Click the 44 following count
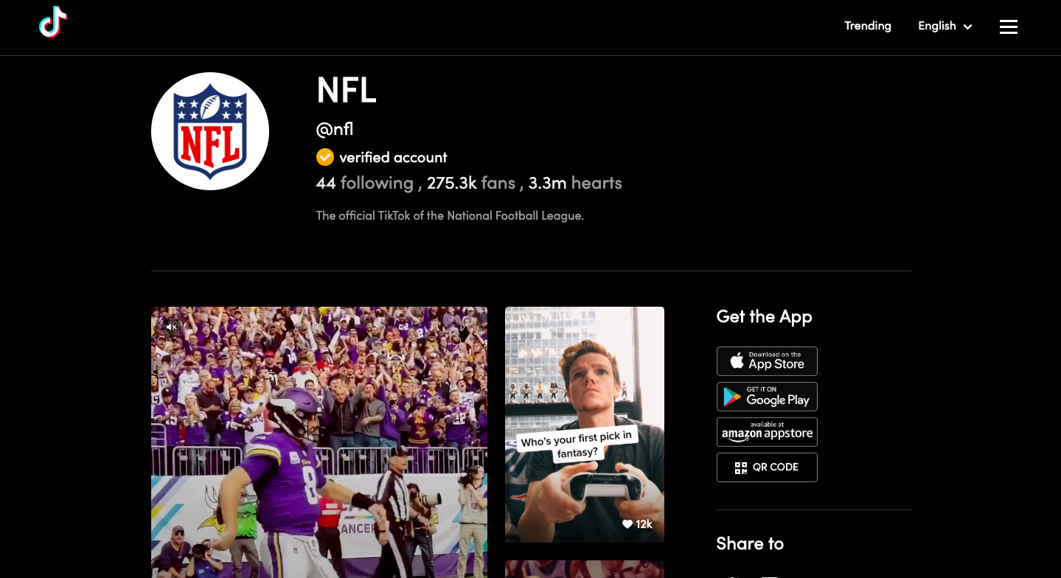This screenshot has height=578, width=1061. click(365, 183)
